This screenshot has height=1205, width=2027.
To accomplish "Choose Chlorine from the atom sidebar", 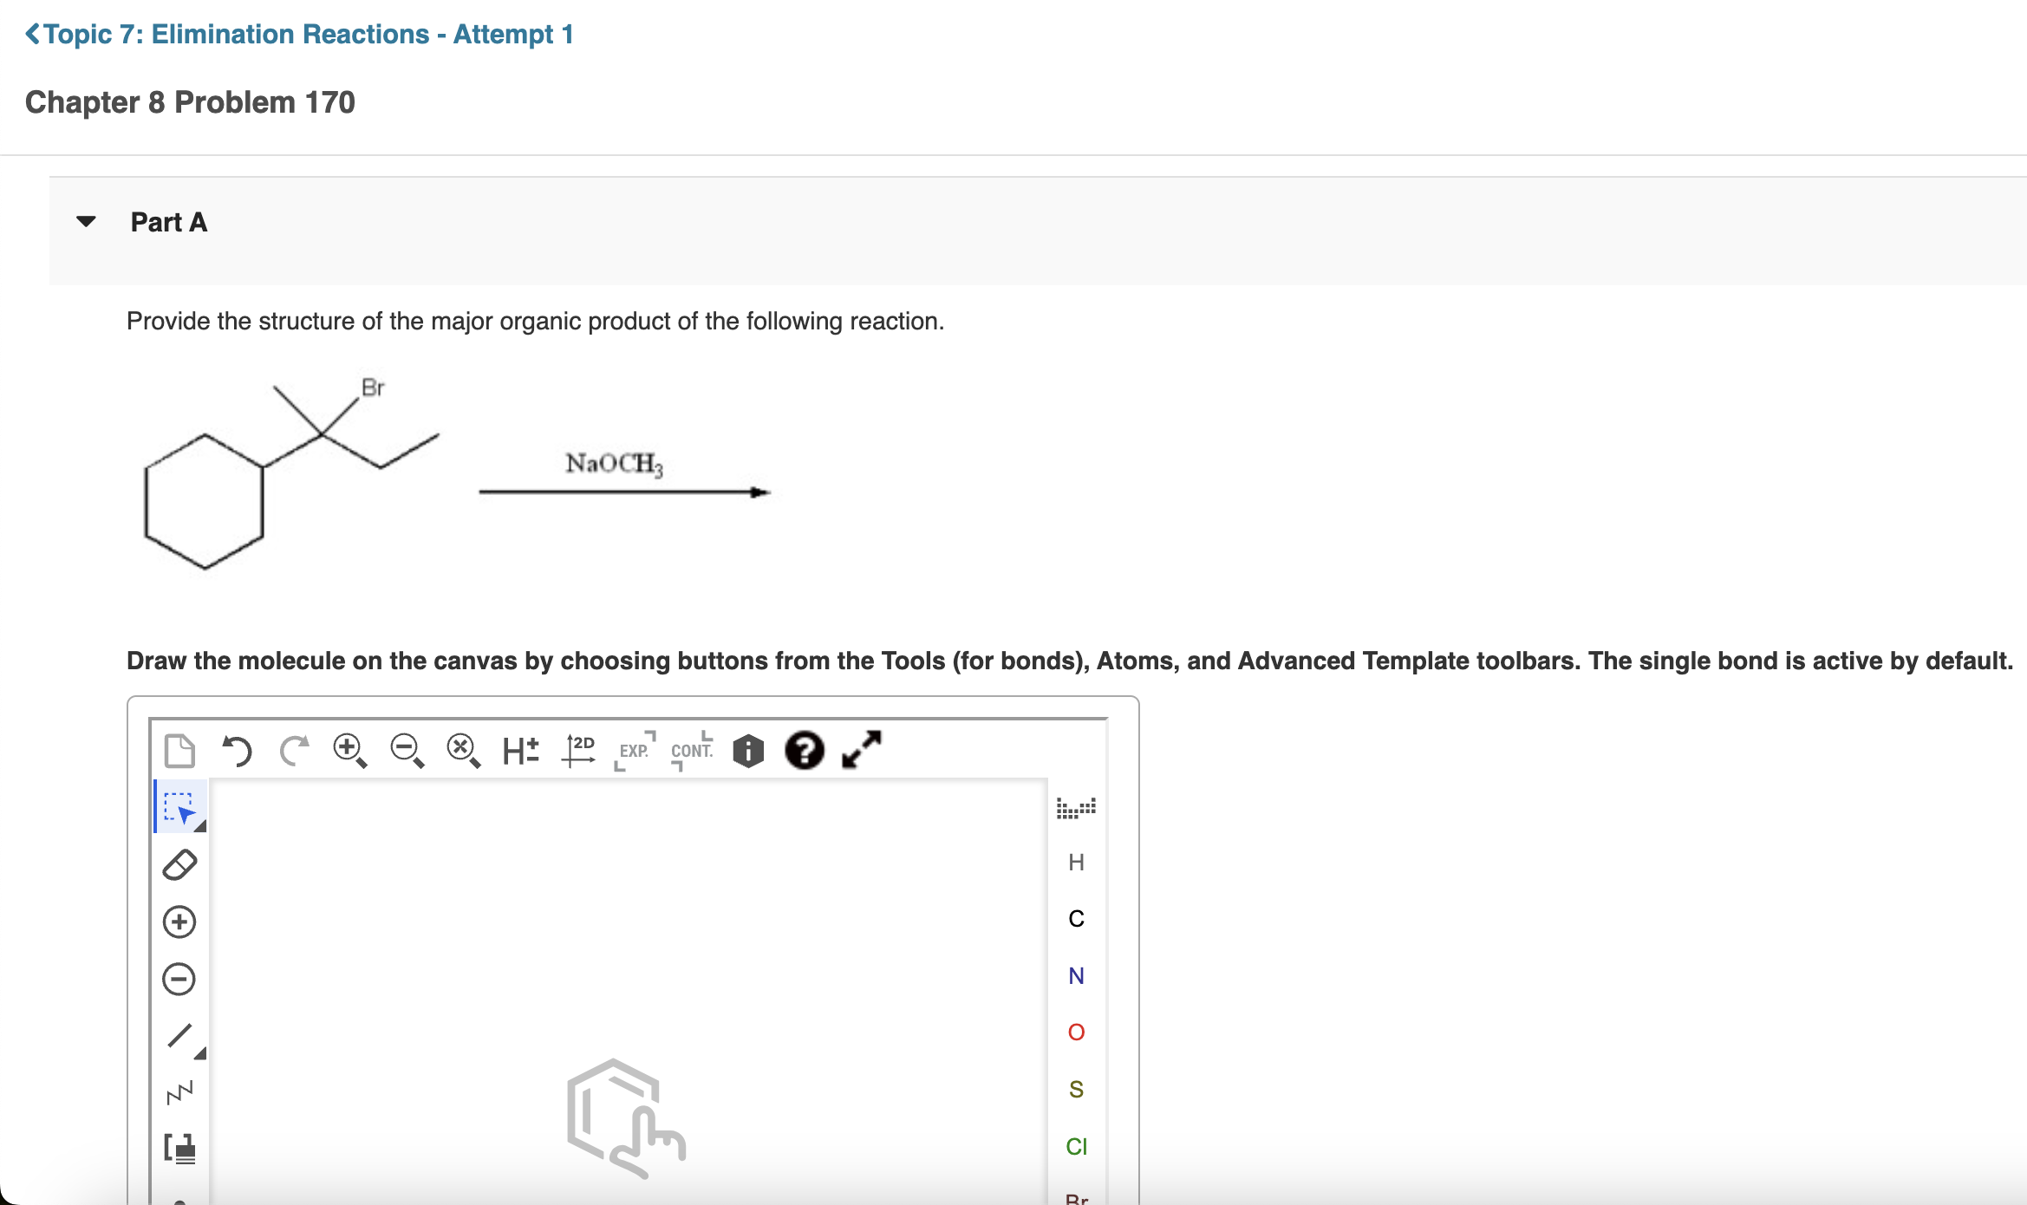I will pyautogui.click(x=1077, y=1146).
